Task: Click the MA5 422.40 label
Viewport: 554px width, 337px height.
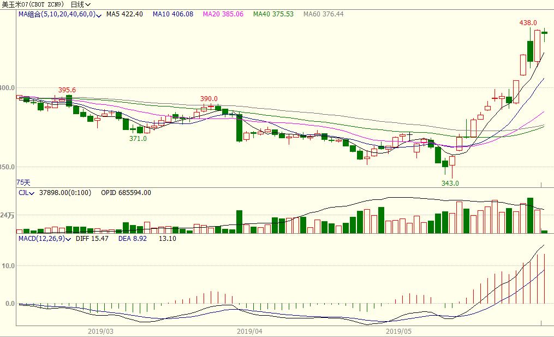Action: (x=124, y=14)
